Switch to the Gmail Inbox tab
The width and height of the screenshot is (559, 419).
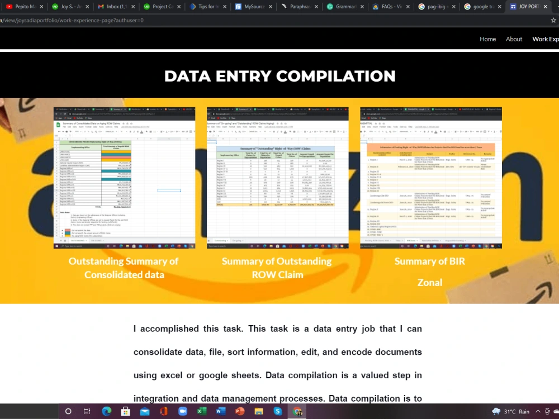click(x=113, y=6)
